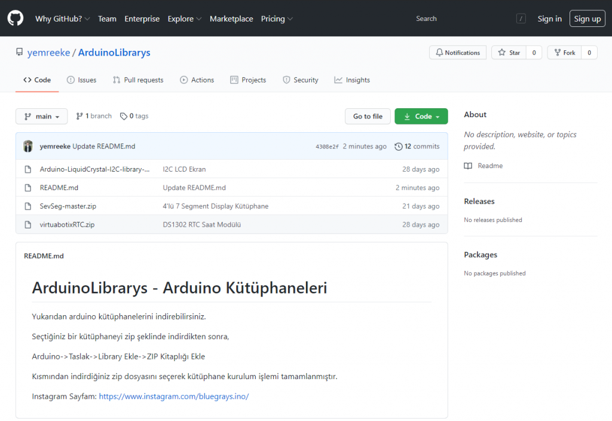
Task: Open the Team page in header
Action: [x=107, y=19]
